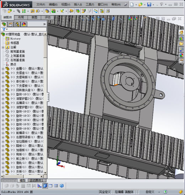Viewport: 185px width, 195px height.
Task: Click the 自定义 status bar text
Action: [150, 192]
